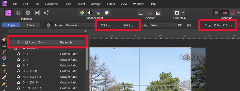240x91 pixels.
Task: Toggle Force Pixel Alignment grid button
Action: 216,13
